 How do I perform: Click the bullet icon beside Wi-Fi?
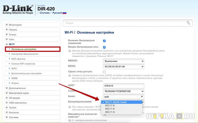(7, 44)
